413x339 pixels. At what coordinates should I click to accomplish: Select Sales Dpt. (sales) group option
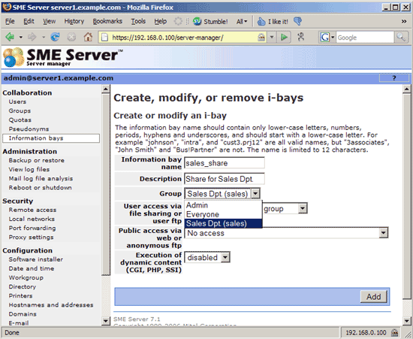coord(223,223)
